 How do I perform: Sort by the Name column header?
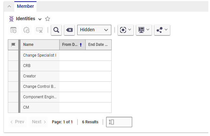point(40,45)
